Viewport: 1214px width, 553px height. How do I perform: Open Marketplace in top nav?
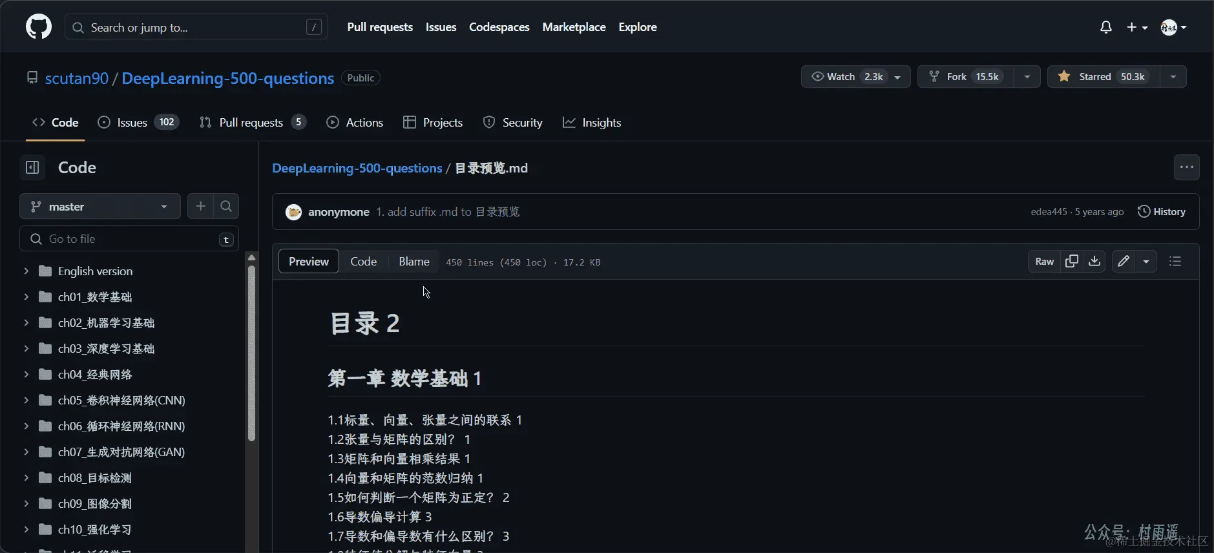pyautogui.click(x=574, y=27)
